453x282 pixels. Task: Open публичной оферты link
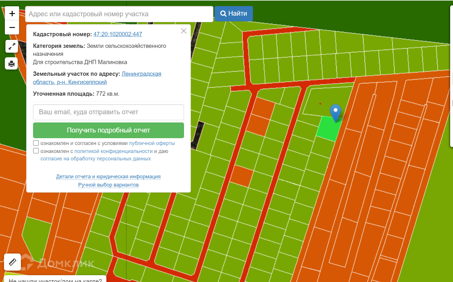152,143
